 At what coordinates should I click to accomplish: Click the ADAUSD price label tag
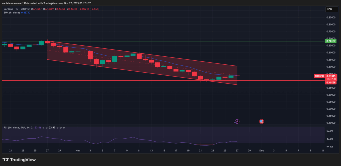click(319, 76)
